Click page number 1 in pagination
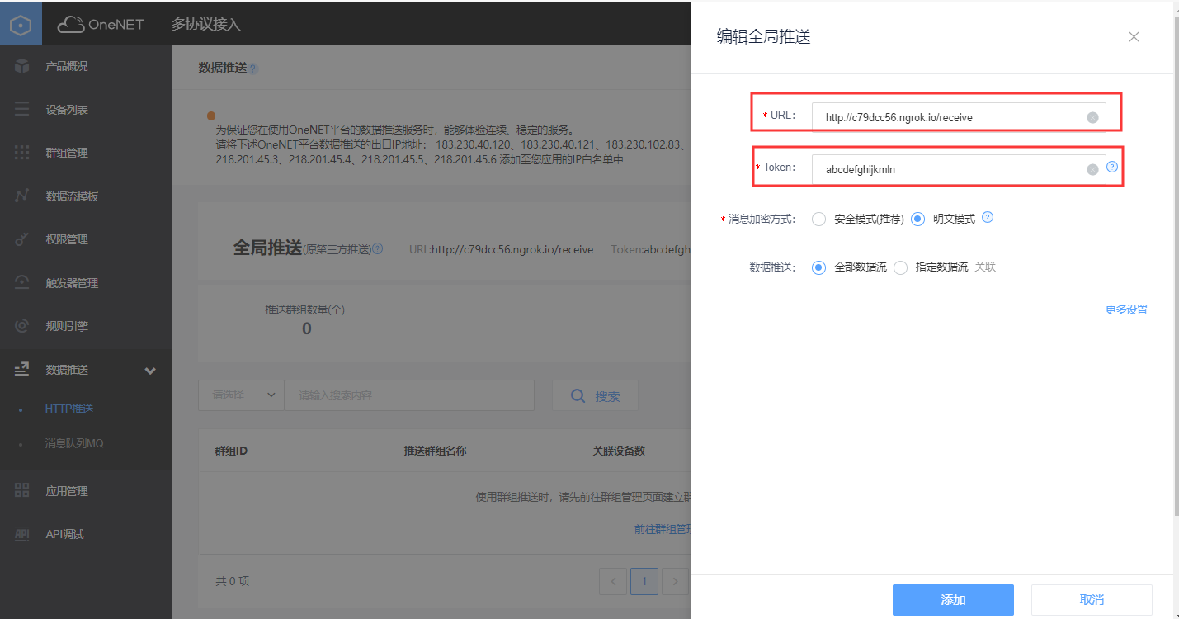 click(644, 581)
